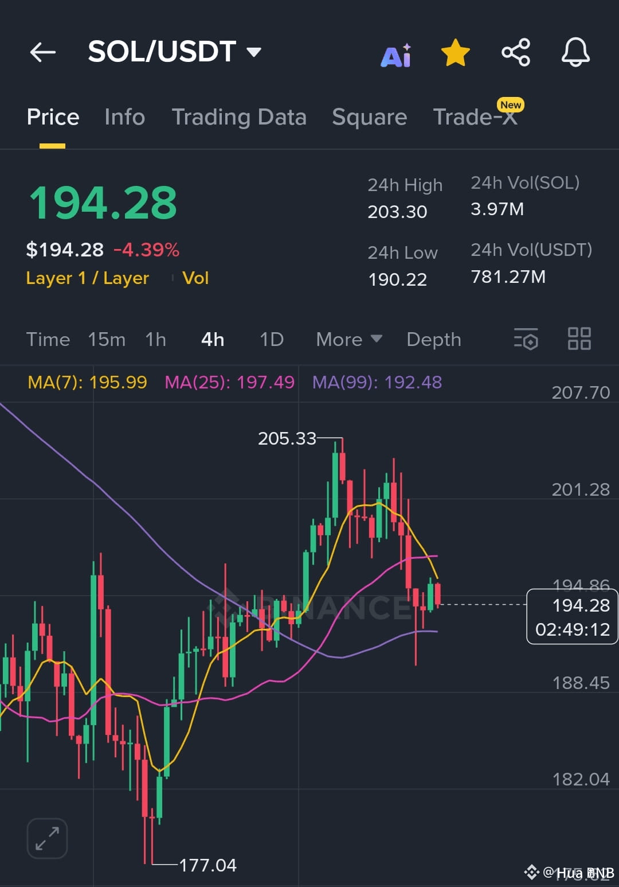Open the Vol tag link

[195, 278]
